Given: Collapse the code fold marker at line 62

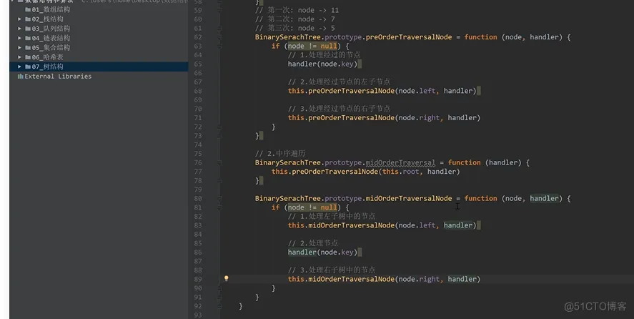Looking at the screenshot, I should pyautogui.click(x=219, y=37).
